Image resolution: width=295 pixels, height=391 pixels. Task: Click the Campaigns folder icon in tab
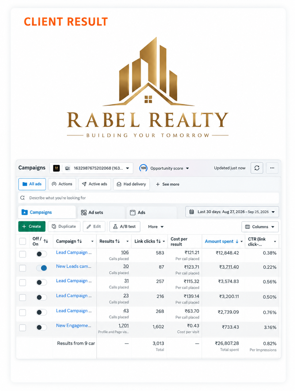pyautogui.click(x=24, y=212)
